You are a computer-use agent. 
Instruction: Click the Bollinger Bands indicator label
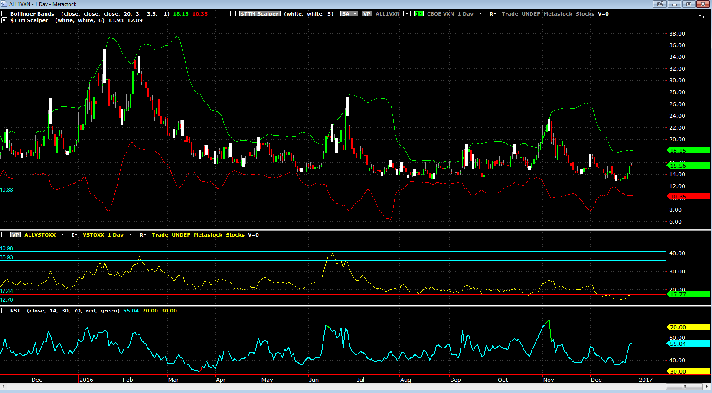tap(33, 14)
